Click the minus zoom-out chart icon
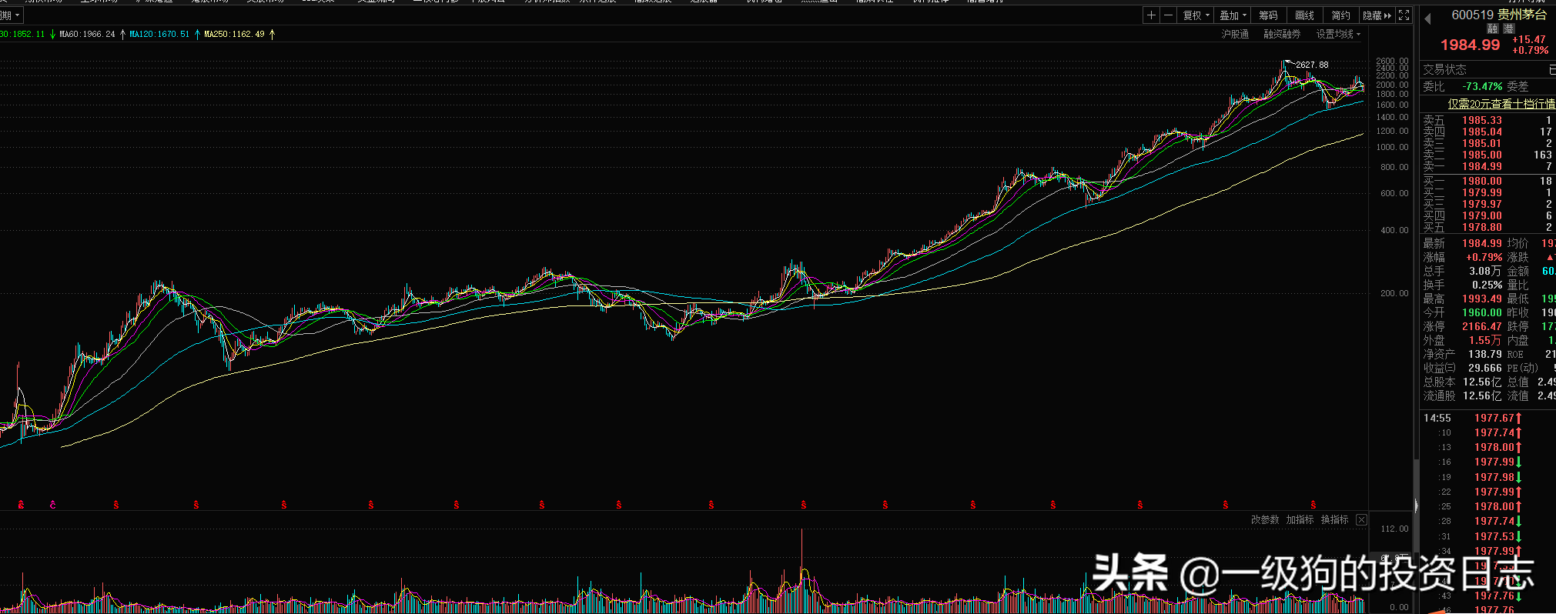 pos(1168,15)
